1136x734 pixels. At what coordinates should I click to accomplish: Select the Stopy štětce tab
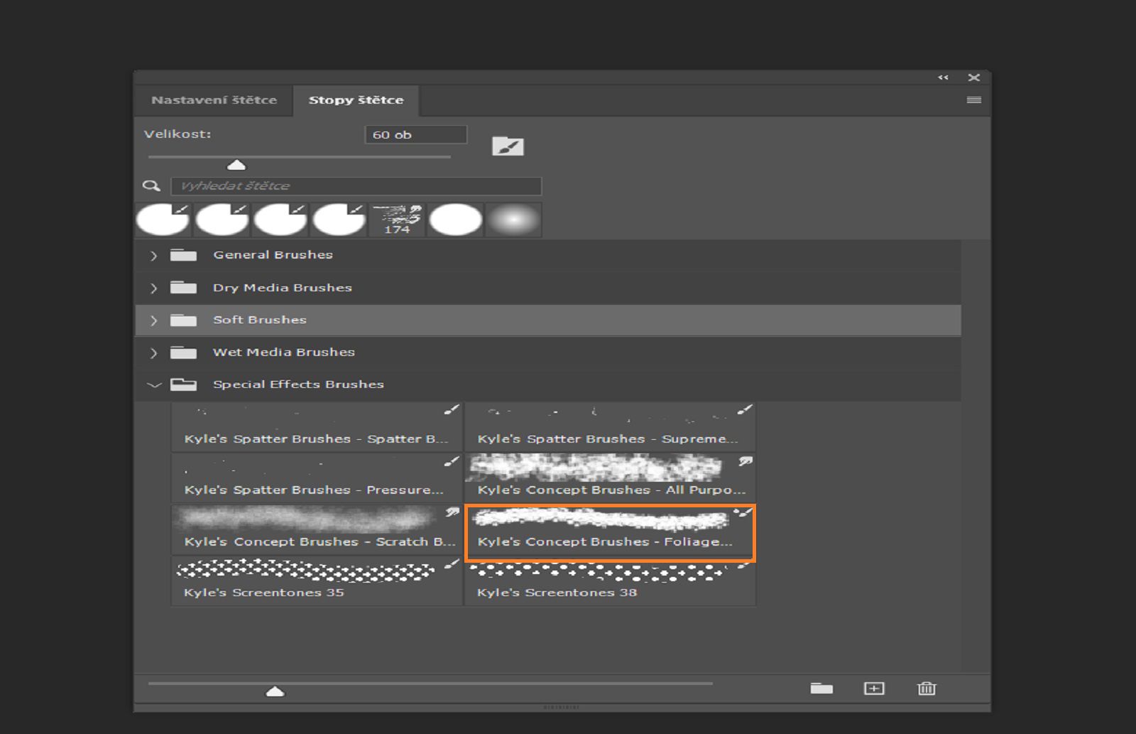click(x=356, y=100)
